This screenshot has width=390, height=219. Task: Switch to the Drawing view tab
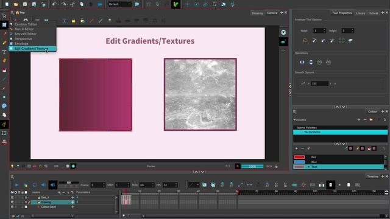[257, 13]
